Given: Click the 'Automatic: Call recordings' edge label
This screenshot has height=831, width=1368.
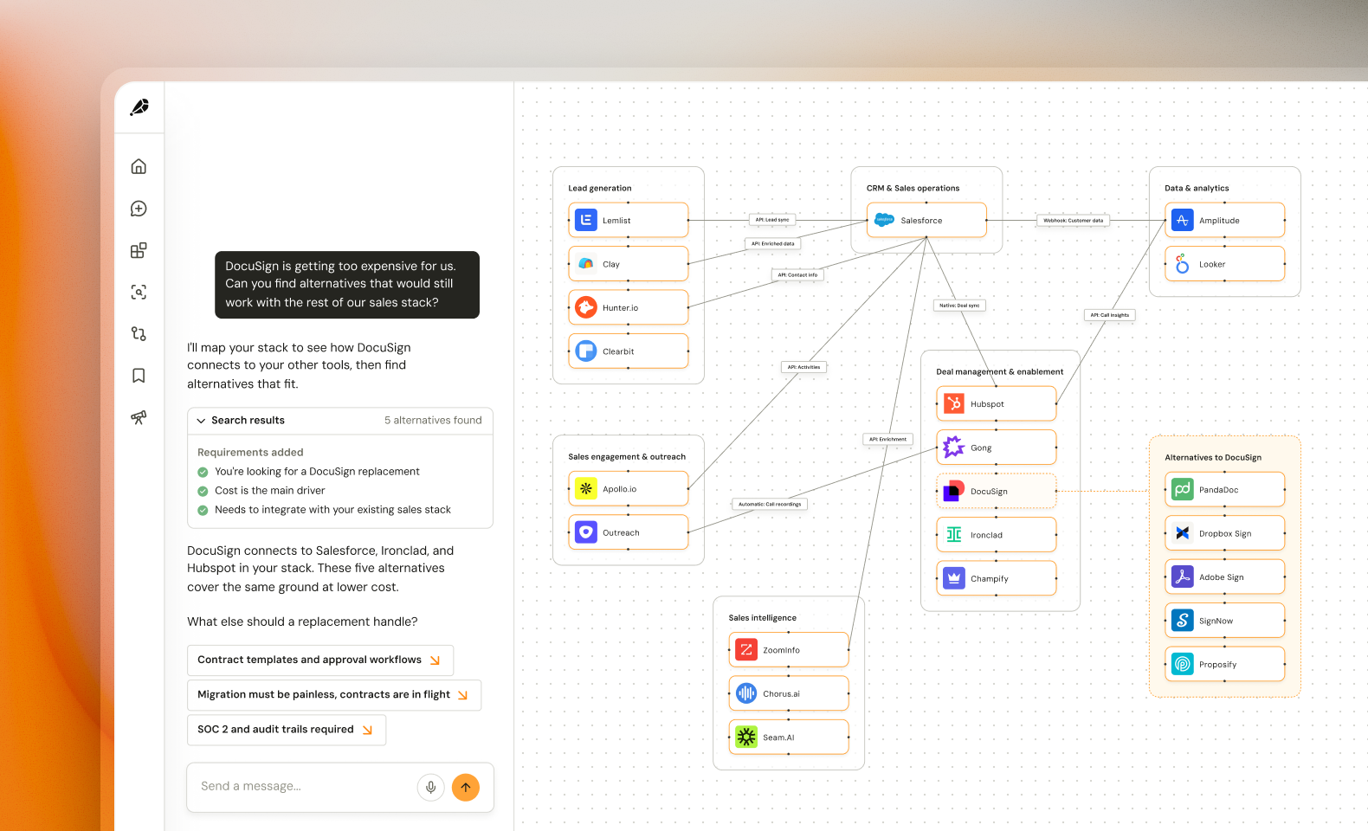Looking at the screenshot, I should pyautogui.click(x=770, y=504).
